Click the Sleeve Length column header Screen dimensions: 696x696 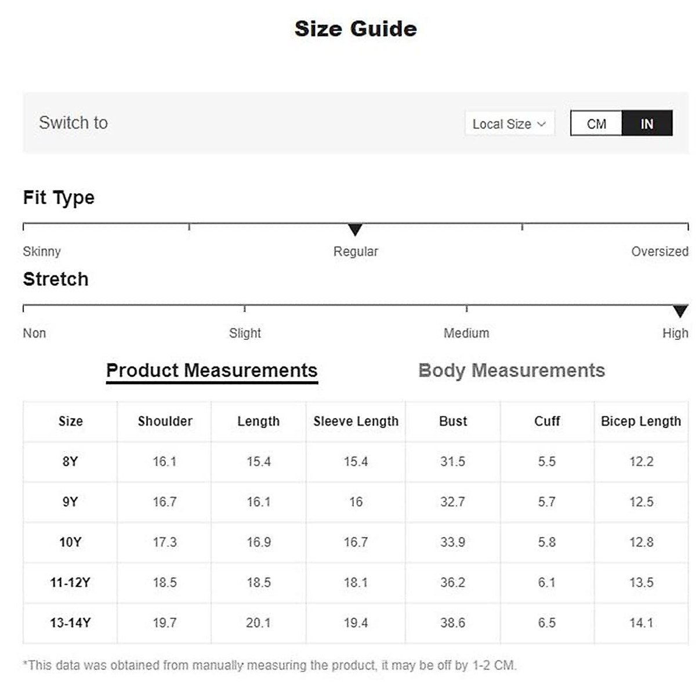(x=356, y=421)
